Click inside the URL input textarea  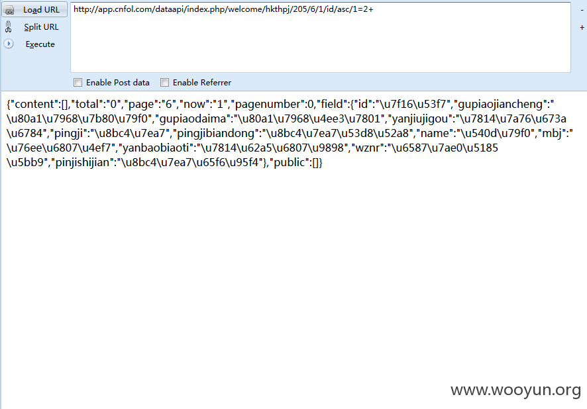(x=321, y=37)
